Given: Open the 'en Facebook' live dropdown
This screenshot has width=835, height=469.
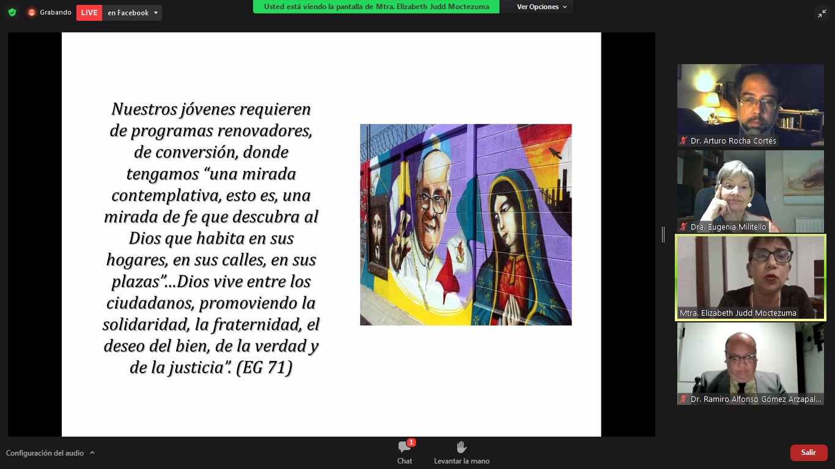Looking at the screenshot, I should pyautogui.click(x=132, y=13).
